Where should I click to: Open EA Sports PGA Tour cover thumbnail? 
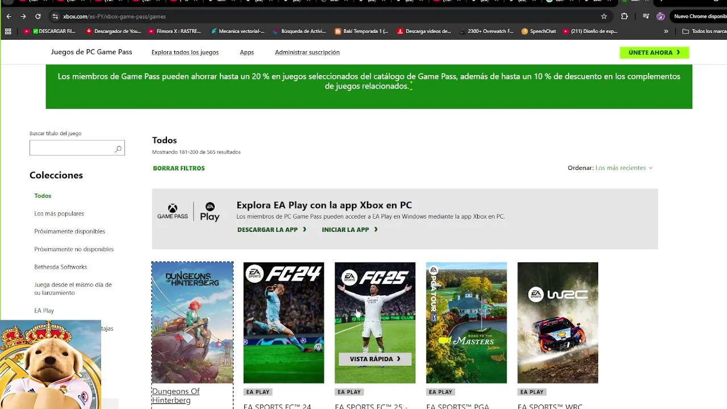click(466, 323)
